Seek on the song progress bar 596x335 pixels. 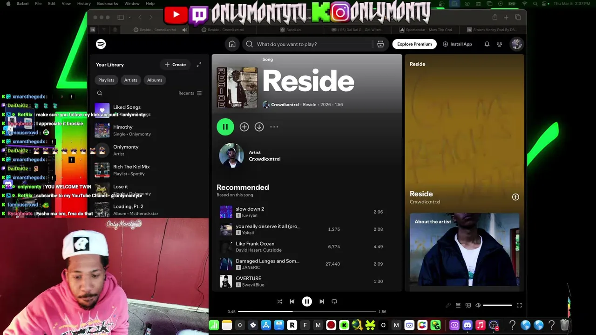pyautogui.click(x=307, y=311)
